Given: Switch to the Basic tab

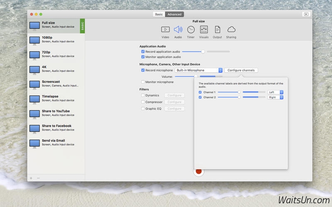Looking at the screenshot, I should 159,14.
